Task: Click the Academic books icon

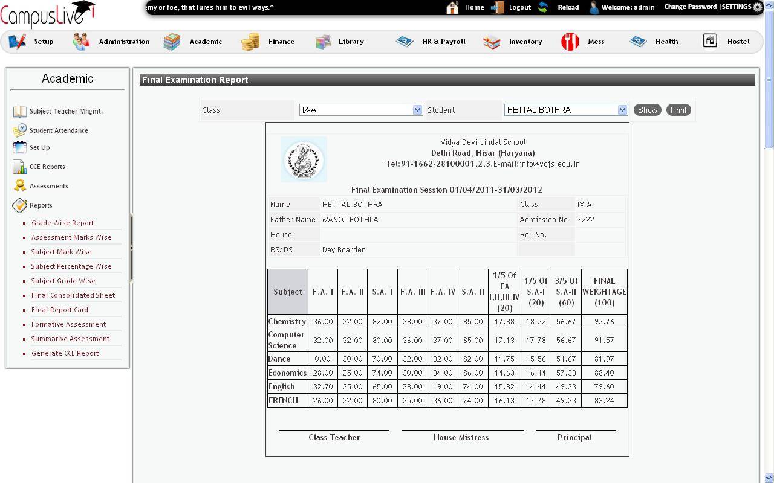Action: [x=172, y=41]
